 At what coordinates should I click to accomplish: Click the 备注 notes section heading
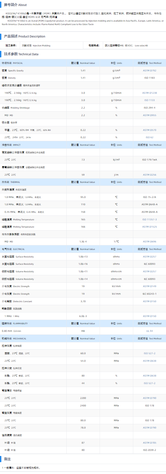pos(7,459)
